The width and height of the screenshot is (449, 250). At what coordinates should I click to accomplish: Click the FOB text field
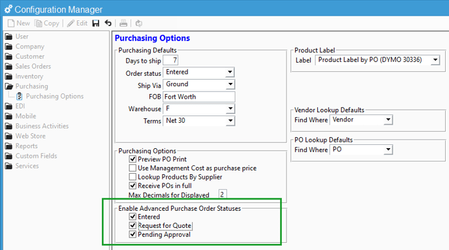(199, 97)
